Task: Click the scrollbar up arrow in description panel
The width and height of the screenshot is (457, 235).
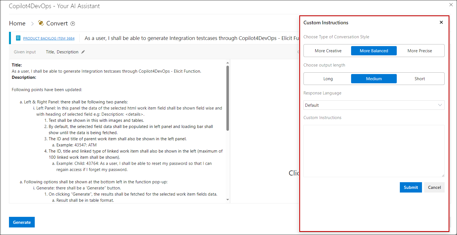Action: tap(228, 63)
